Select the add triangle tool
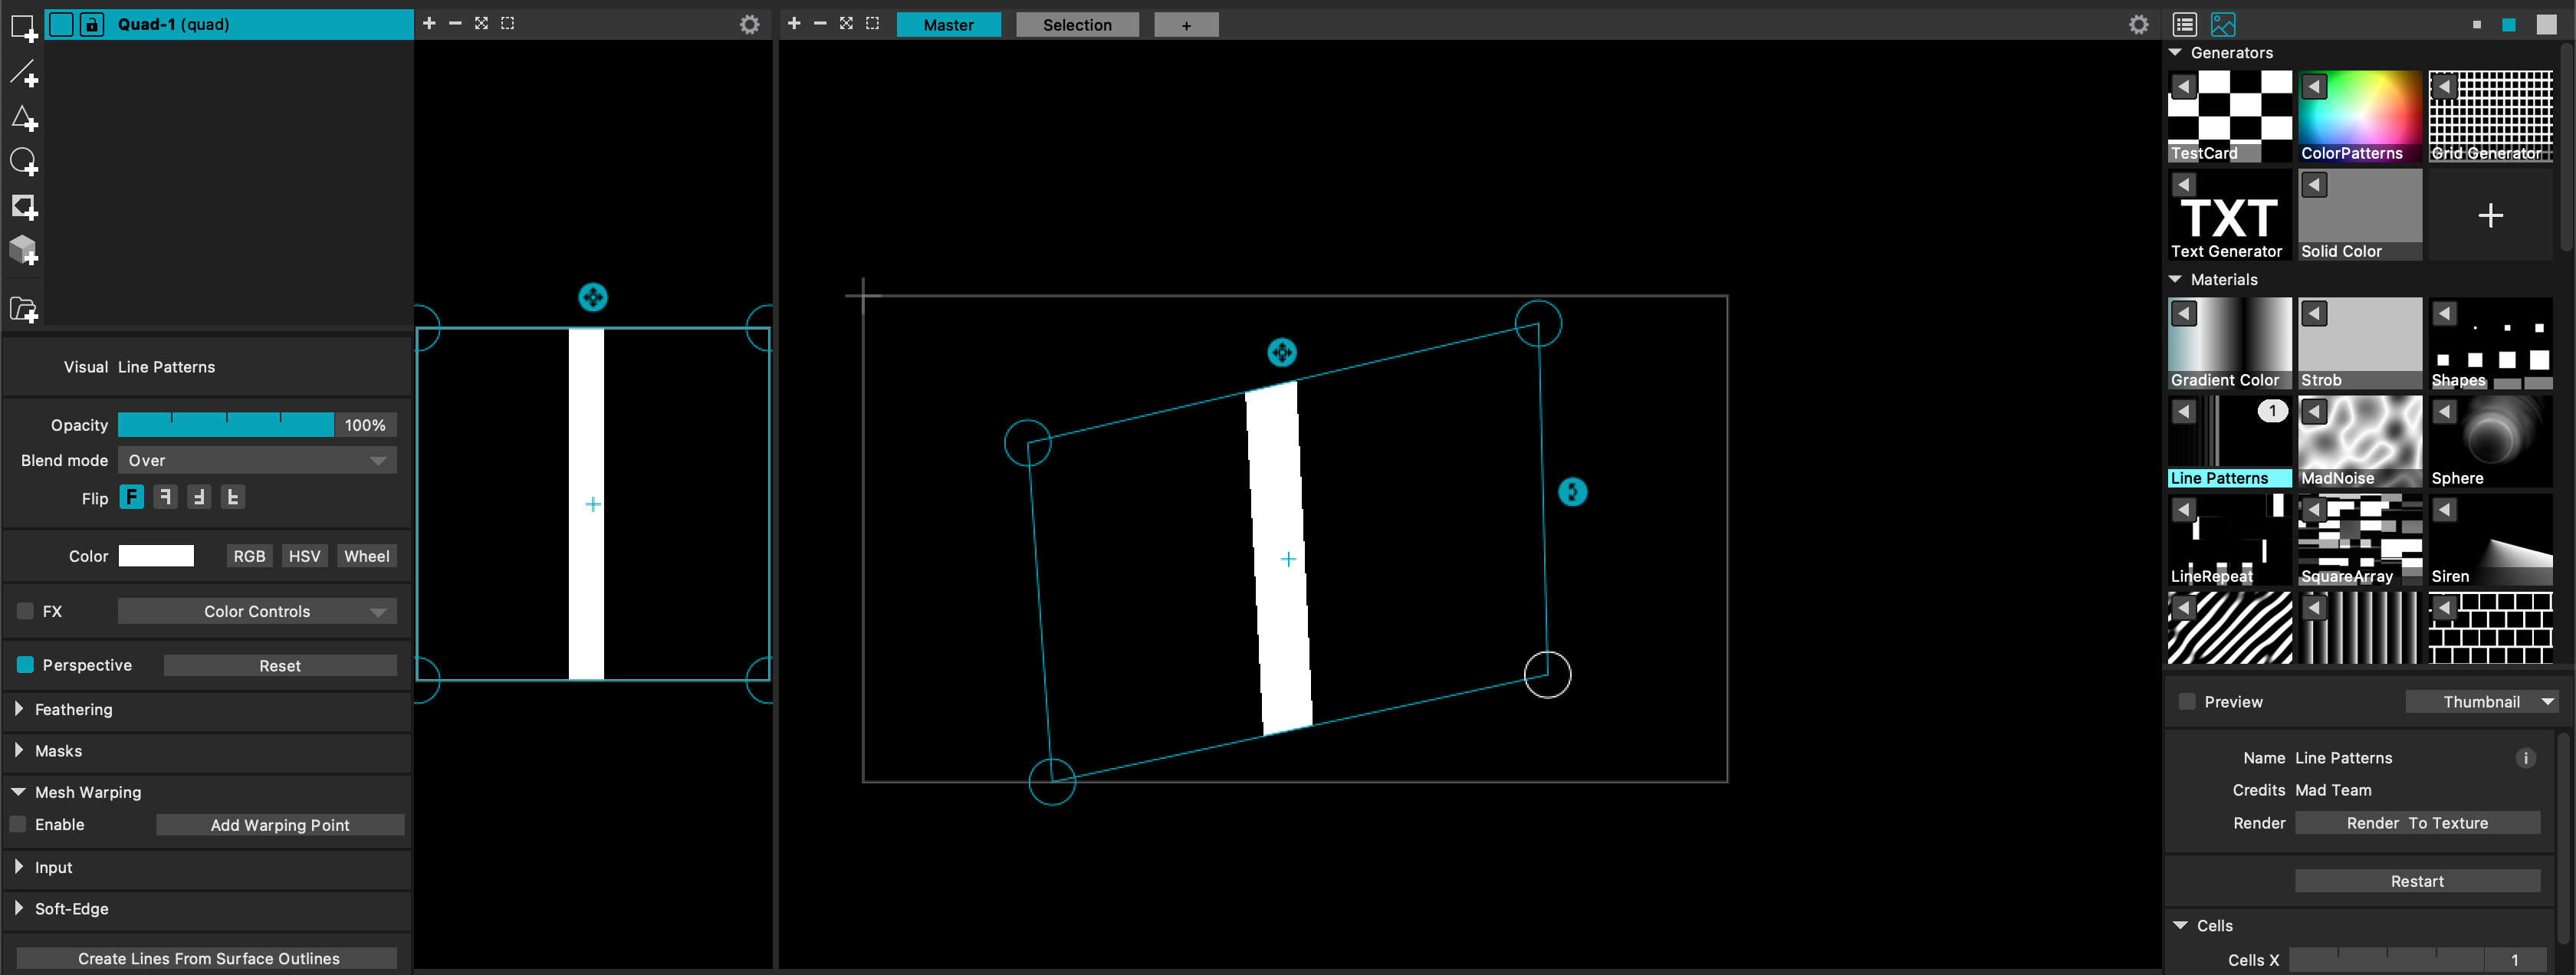This screenshot has width=2576, height=975. click(x=23, y=118)
